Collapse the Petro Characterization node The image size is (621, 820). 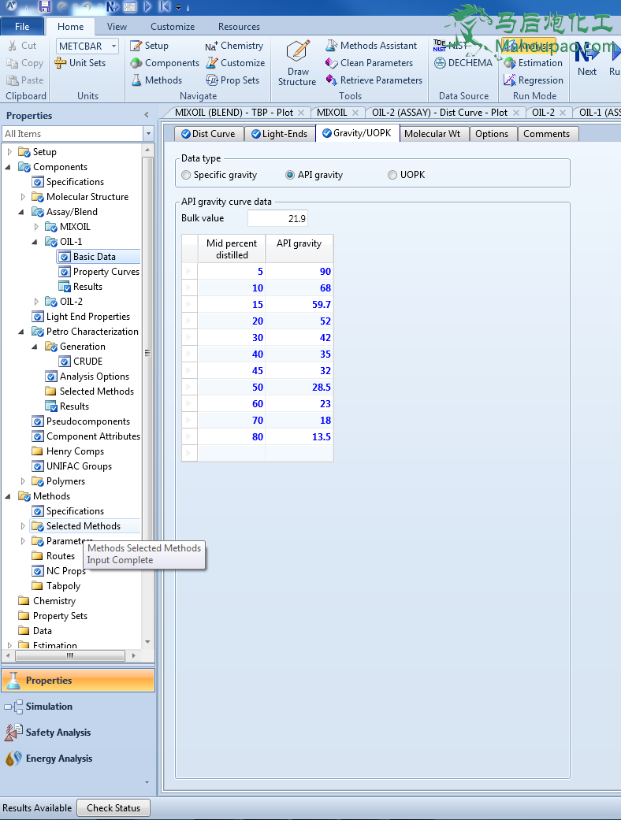21,332
